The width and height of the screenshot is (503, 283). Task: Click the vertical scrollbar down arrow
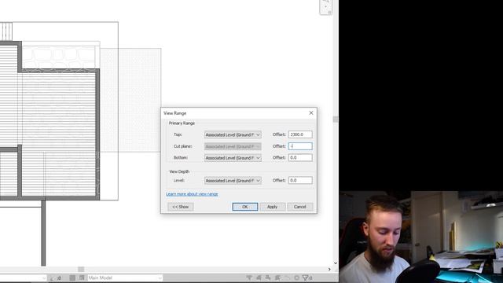(x=336, y=263)
